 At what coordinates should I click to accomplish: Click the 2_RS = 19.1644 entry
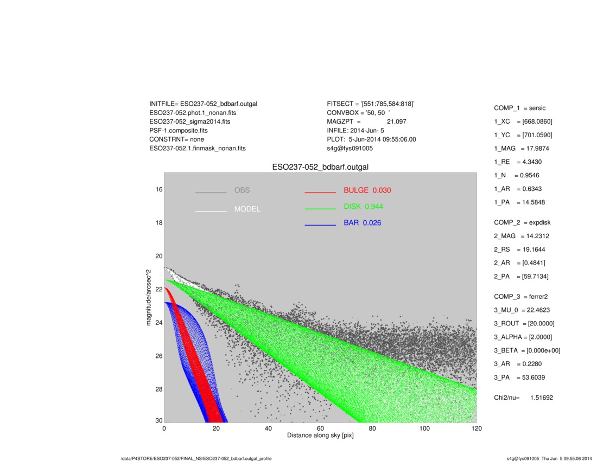click(x=519, y=249)
